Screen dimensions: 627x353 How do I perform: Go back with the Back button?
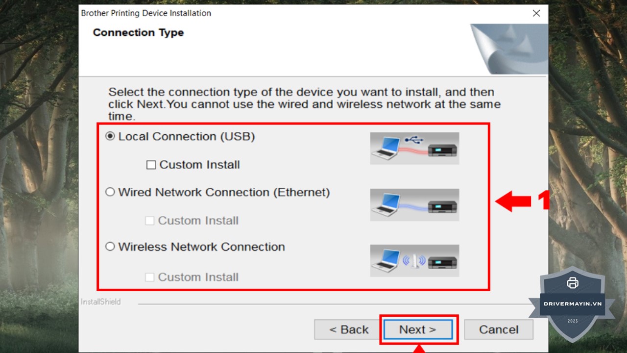click(348, 329)
